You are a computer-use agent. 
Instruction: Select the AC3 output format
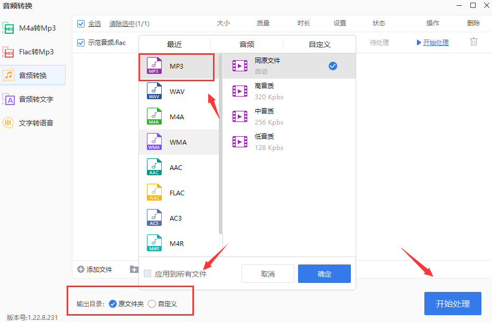(177, 218)
